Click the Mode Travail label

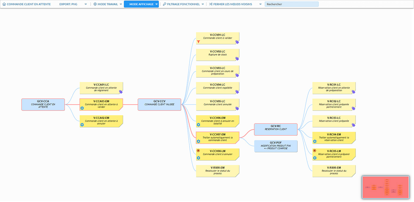(108, 4)
